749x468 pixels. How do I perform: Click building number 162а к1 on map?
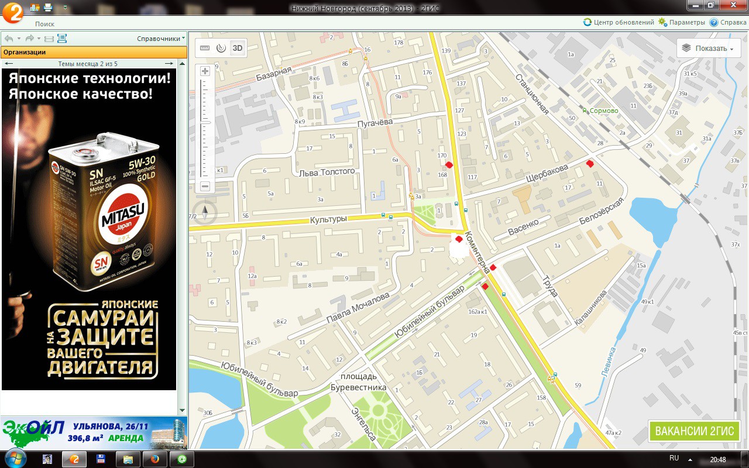(477, 312)
